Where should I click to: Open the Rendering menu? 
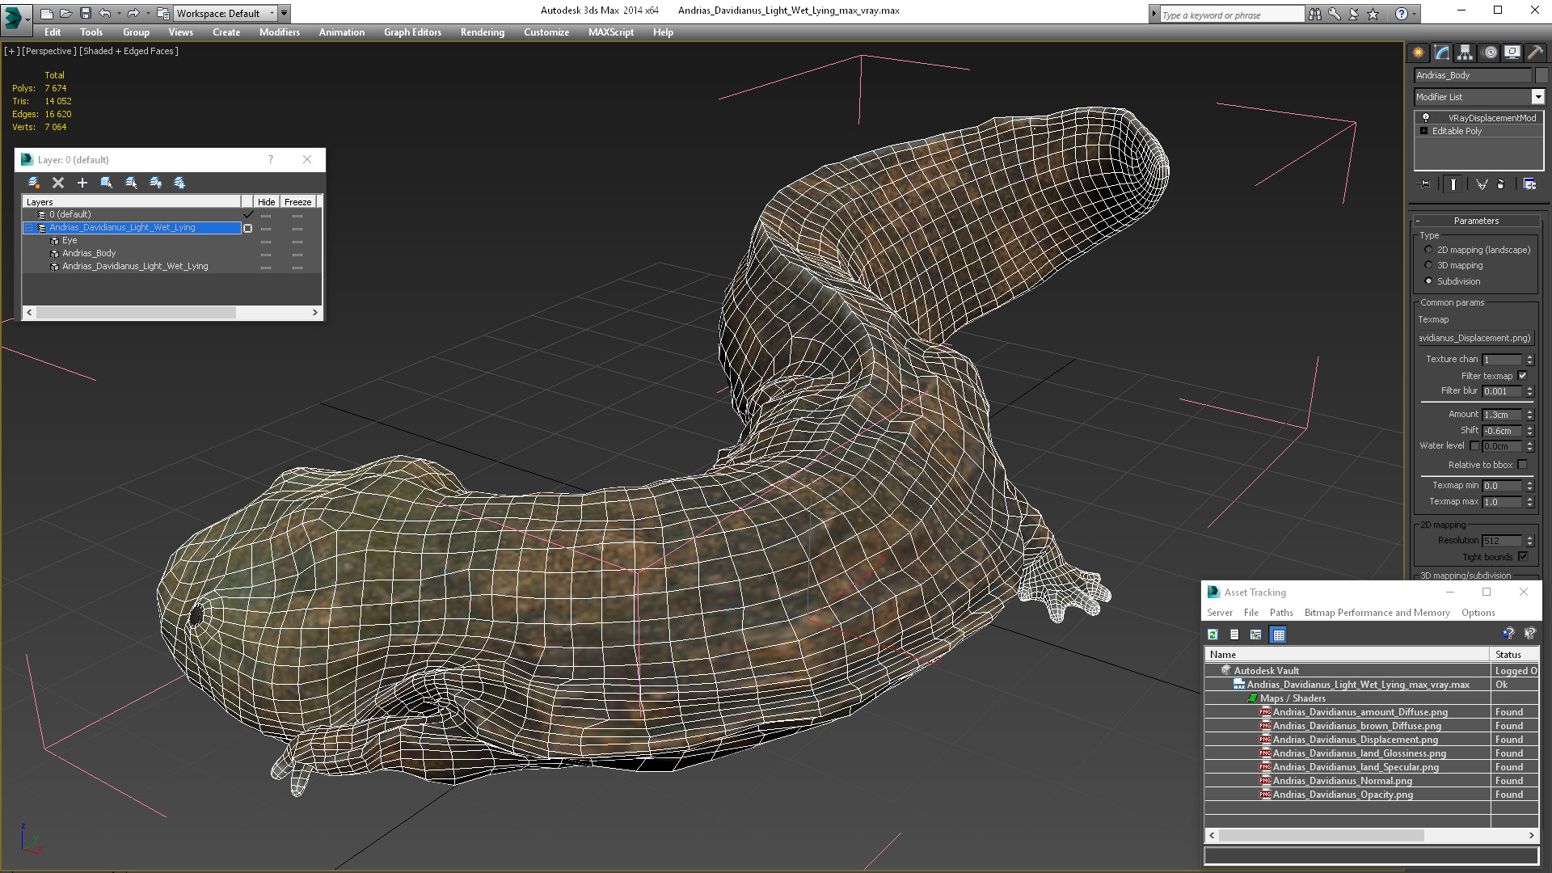pyautogui.click(x=482, y=32)
